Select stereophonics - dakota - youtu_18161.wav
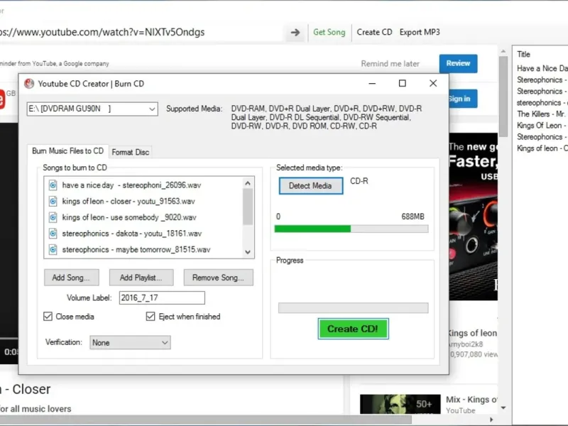568x426 pixels. [132, 234]
